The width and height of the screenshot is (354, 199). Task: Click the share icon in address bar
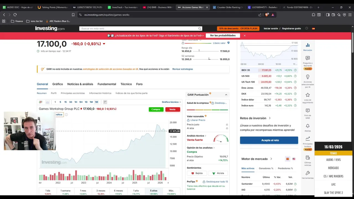[260, 15]
